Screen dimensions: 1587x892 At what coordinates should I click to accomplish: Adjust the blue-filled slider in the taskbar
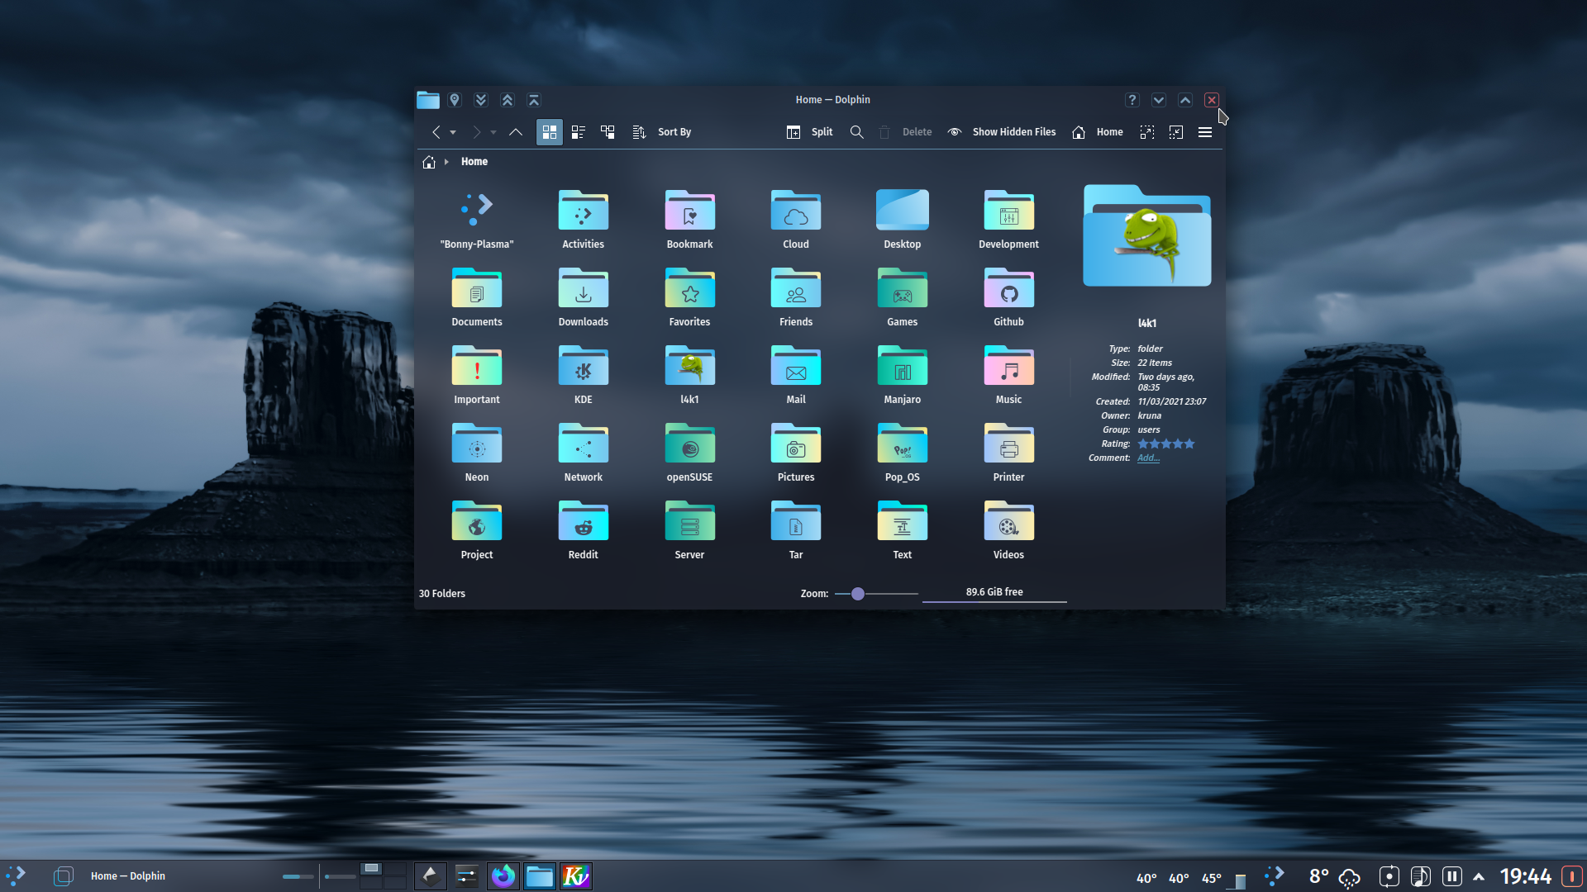298,876
